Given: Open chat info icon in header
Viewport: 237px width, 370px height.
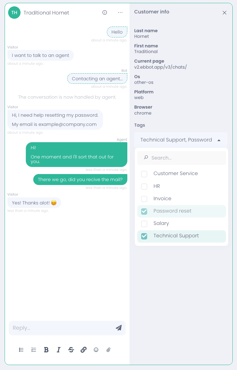Looking at the screenshot, I should coord(105,13).
